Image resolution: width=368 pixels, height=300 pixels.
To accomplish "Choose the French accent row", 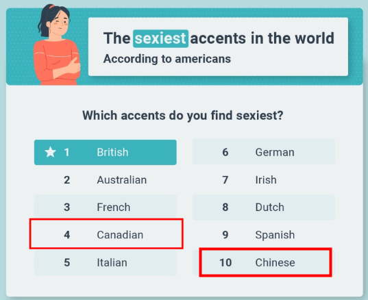I will (x=106, y=208).
